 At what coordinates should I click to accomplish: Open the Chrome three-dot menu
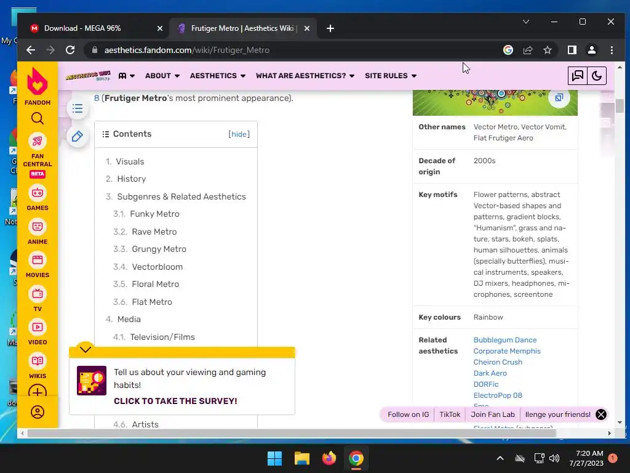(x=612, y=50)
